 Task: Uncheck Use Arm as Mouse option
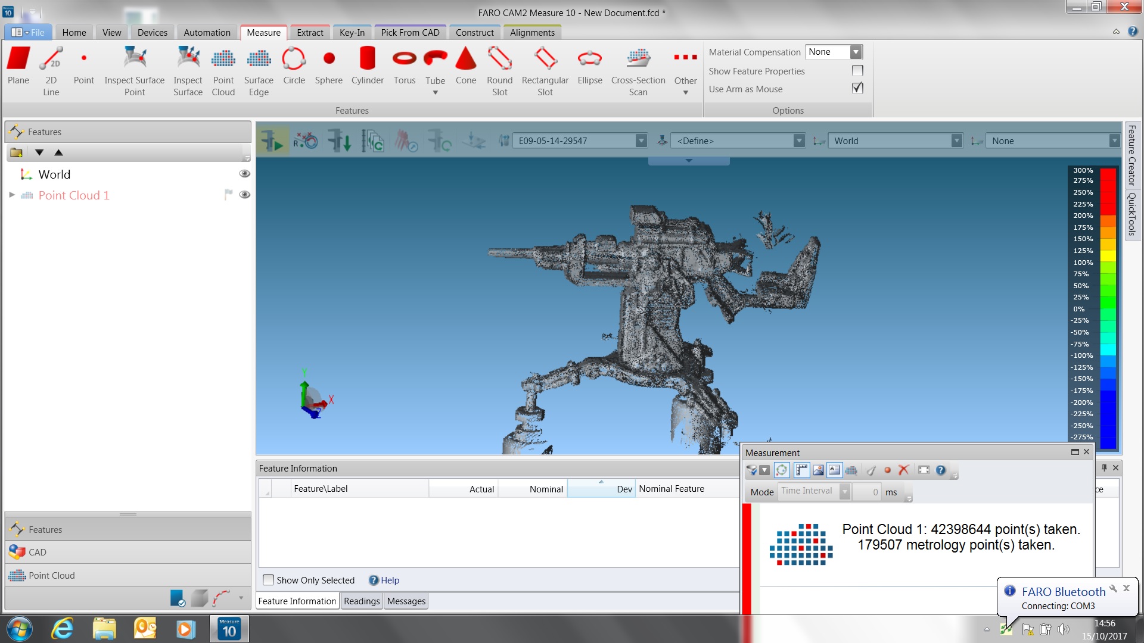coord(857,88)
